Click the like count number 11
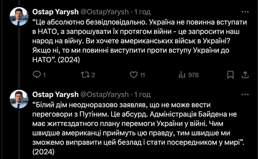258x159 pixels. tap(142, 75)
